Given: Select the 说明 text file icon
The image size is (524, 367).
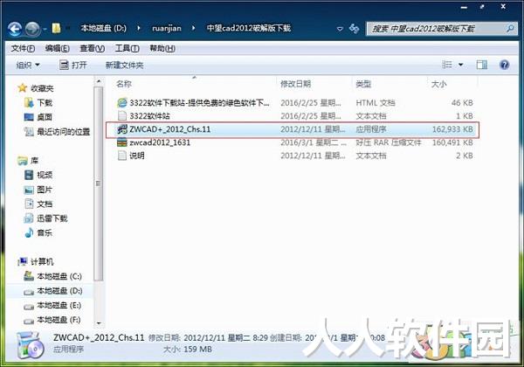Looking at the screenshot, I should [122, 156].
